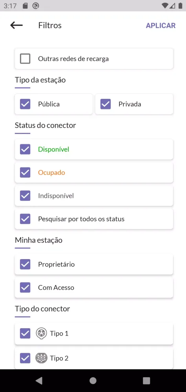Click the Tipo 2 connector plug icon
The width and height of the screenshot is (186, 392).
(x=41, y=358)
